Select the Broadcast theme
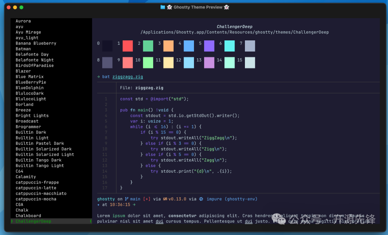This screenshot has height=235, width=388. 27,121
